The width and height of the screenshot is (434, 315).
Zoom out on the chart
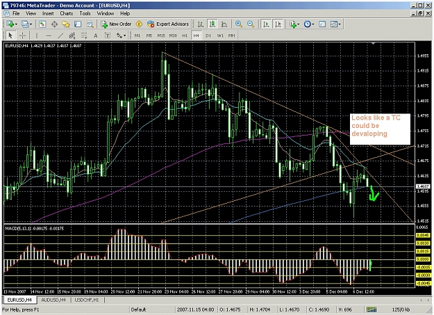(251, 24)
